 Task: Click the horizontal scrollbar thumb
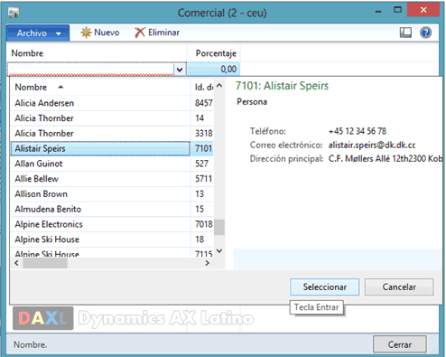pyautogui.click(x=45, y=263)
